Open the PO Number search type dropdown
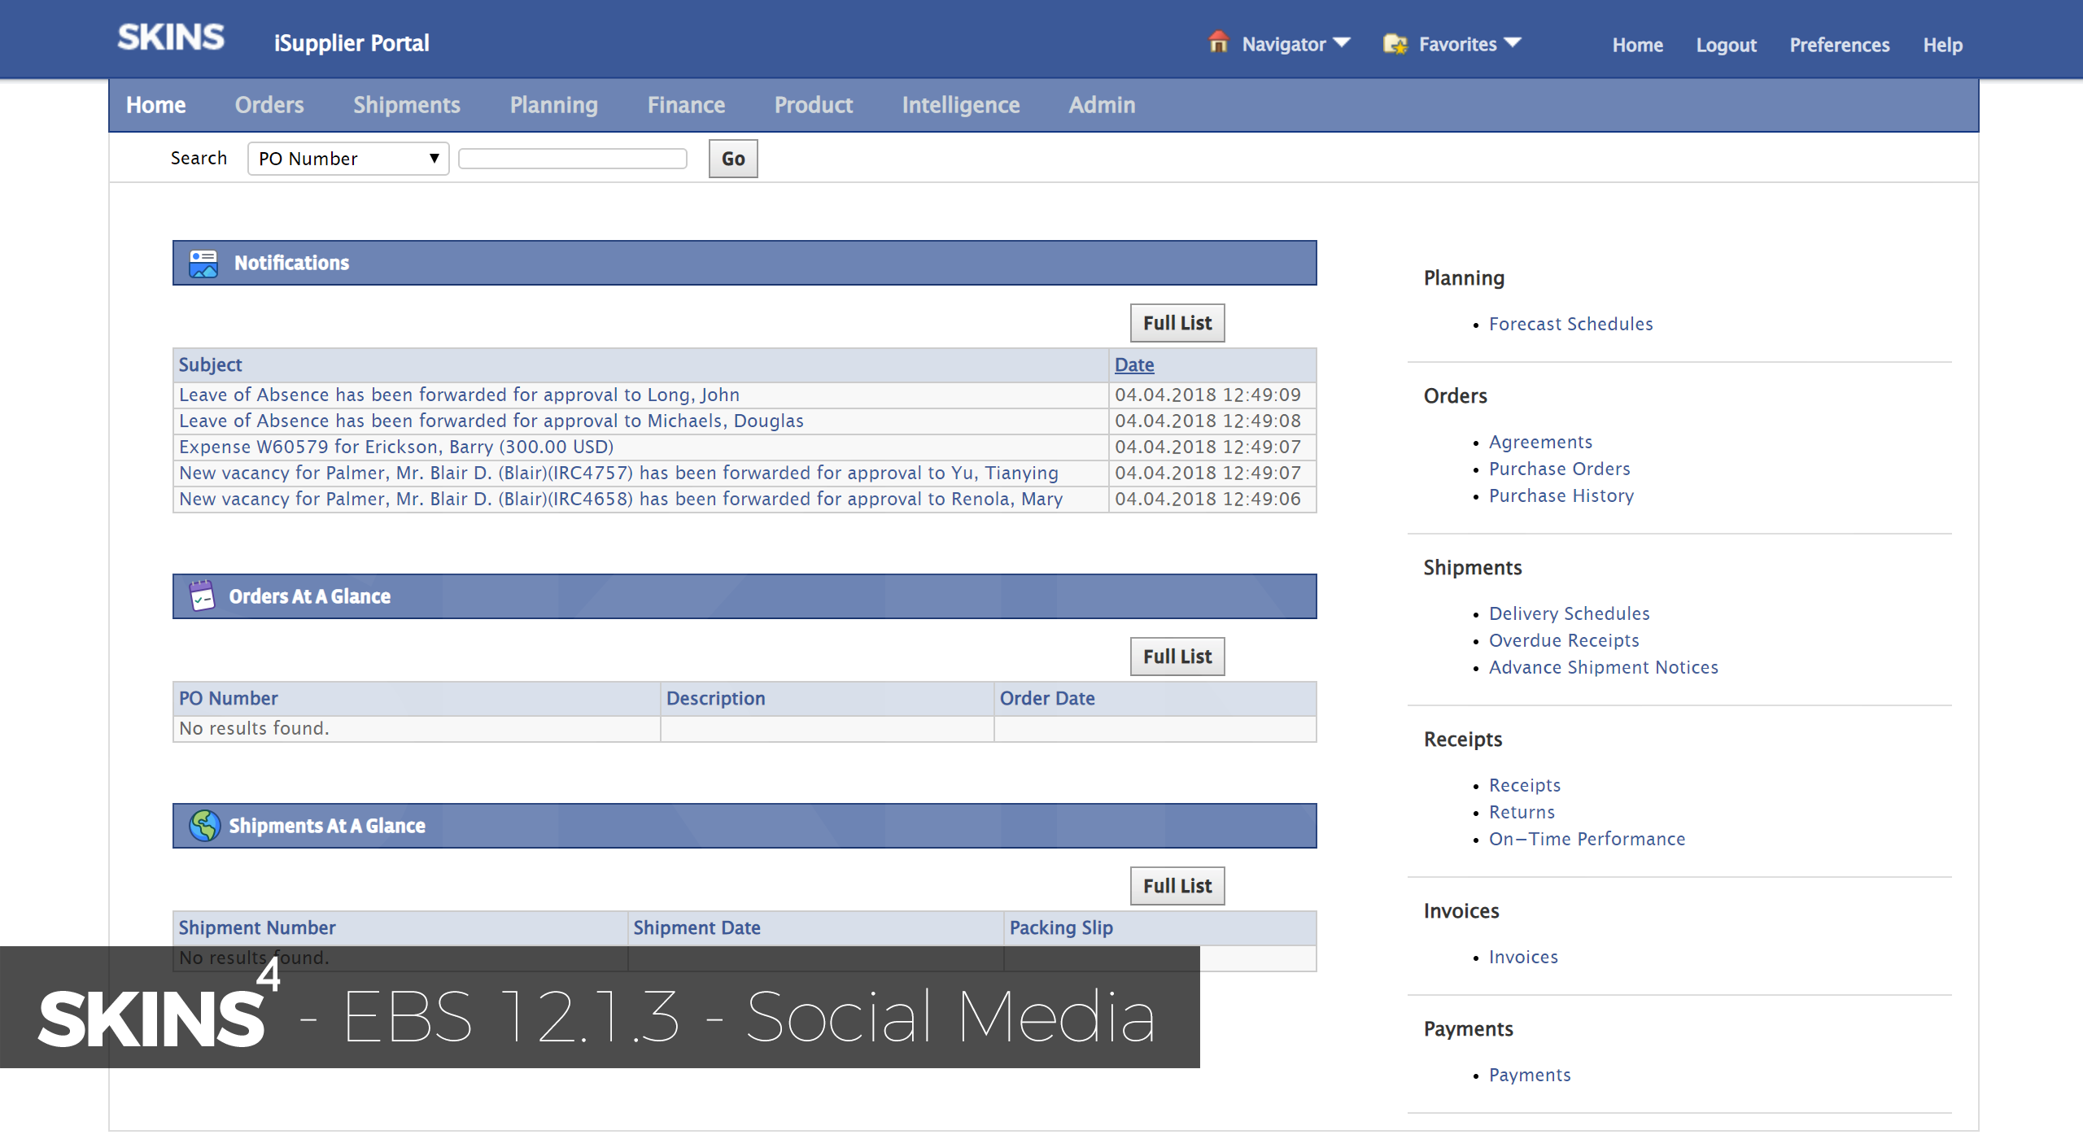 tap(348, 159)
